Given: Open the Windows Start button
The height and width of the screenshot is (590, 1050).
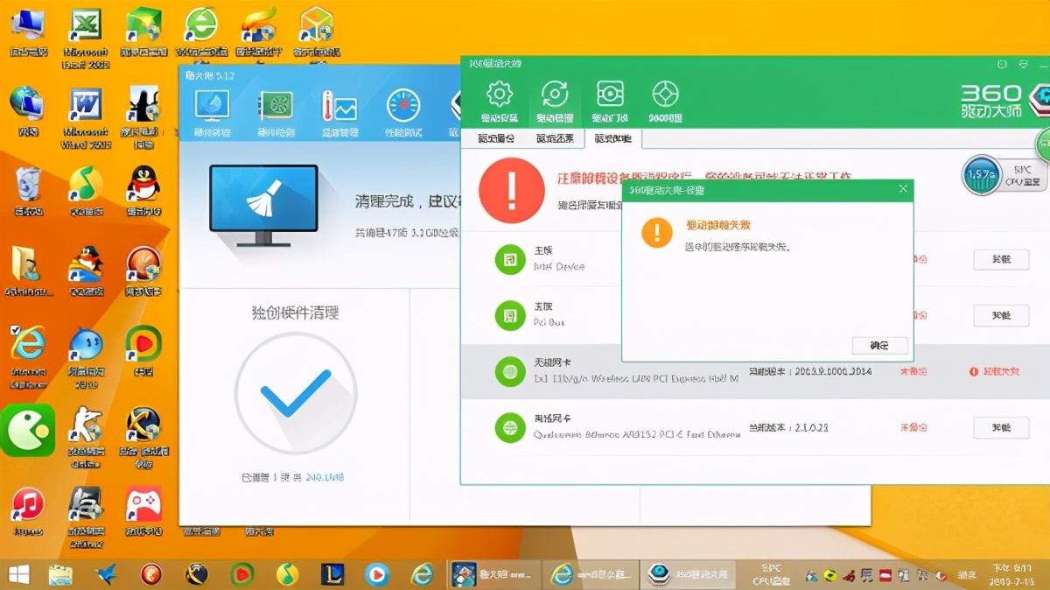Looking at the screenshot, I should 18,574.
